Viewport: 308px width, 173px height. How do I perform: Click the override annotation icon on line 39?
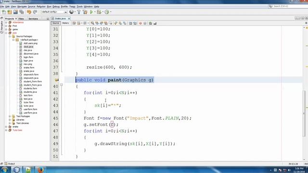pyautogui.click(x=56, y=80)
